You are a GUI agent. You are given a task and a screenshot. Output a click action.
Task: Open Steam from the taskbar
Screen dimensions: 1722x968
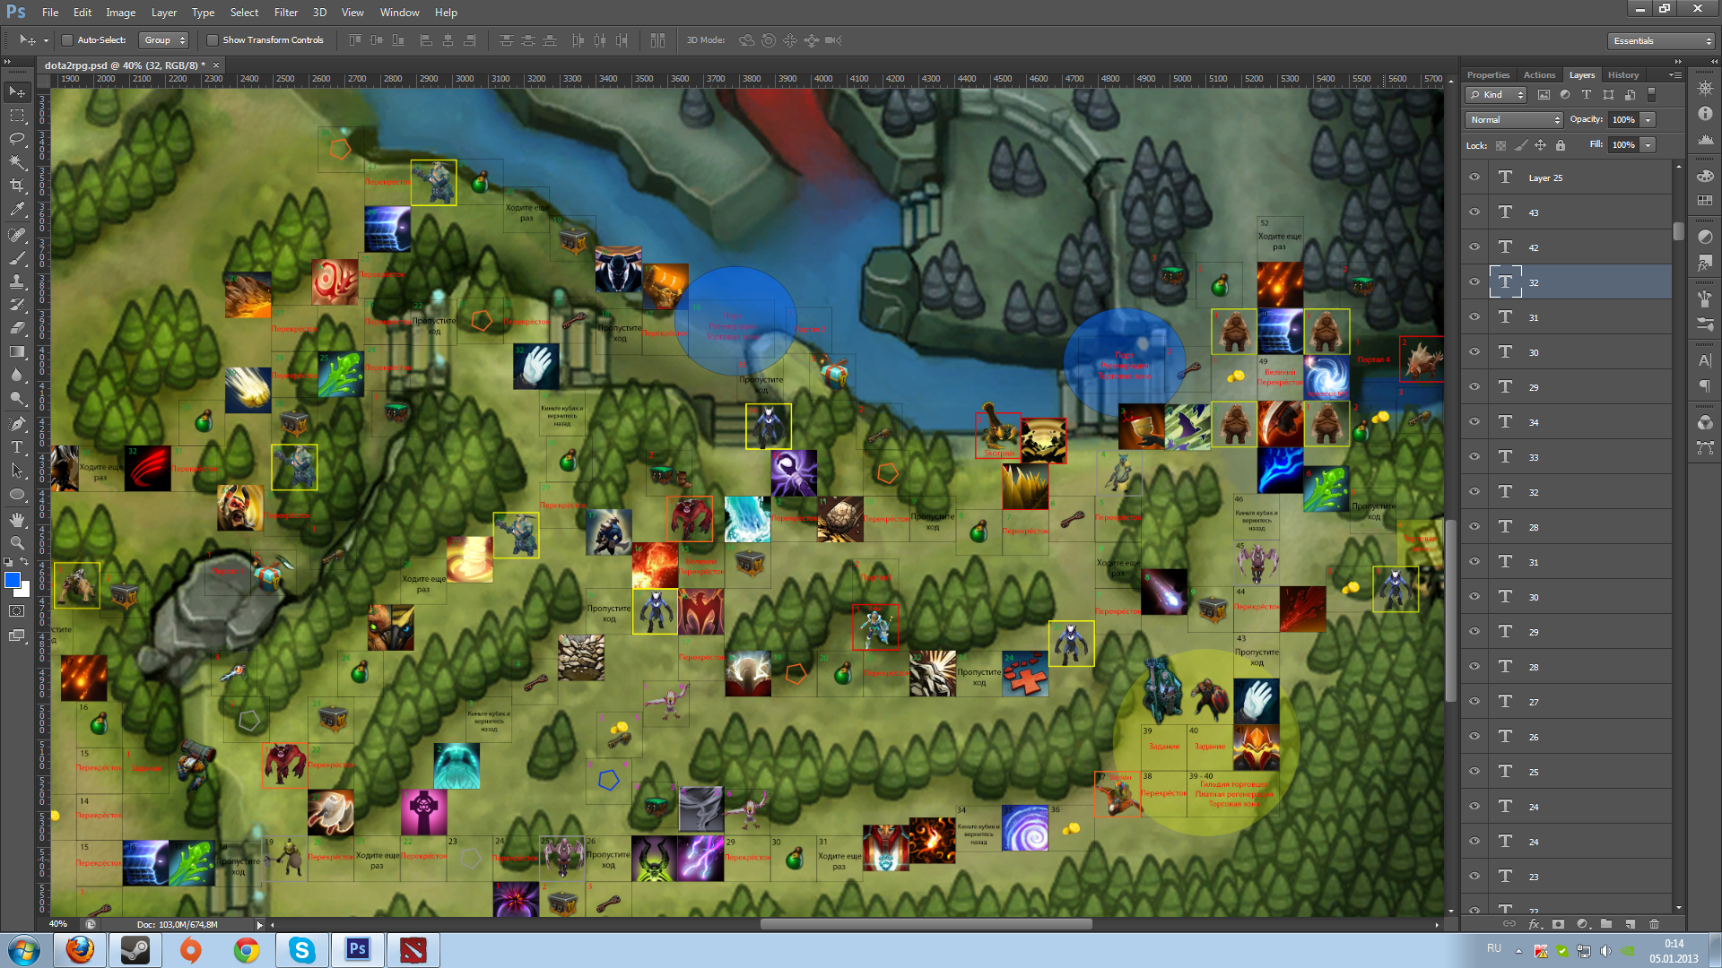[135, 950]
